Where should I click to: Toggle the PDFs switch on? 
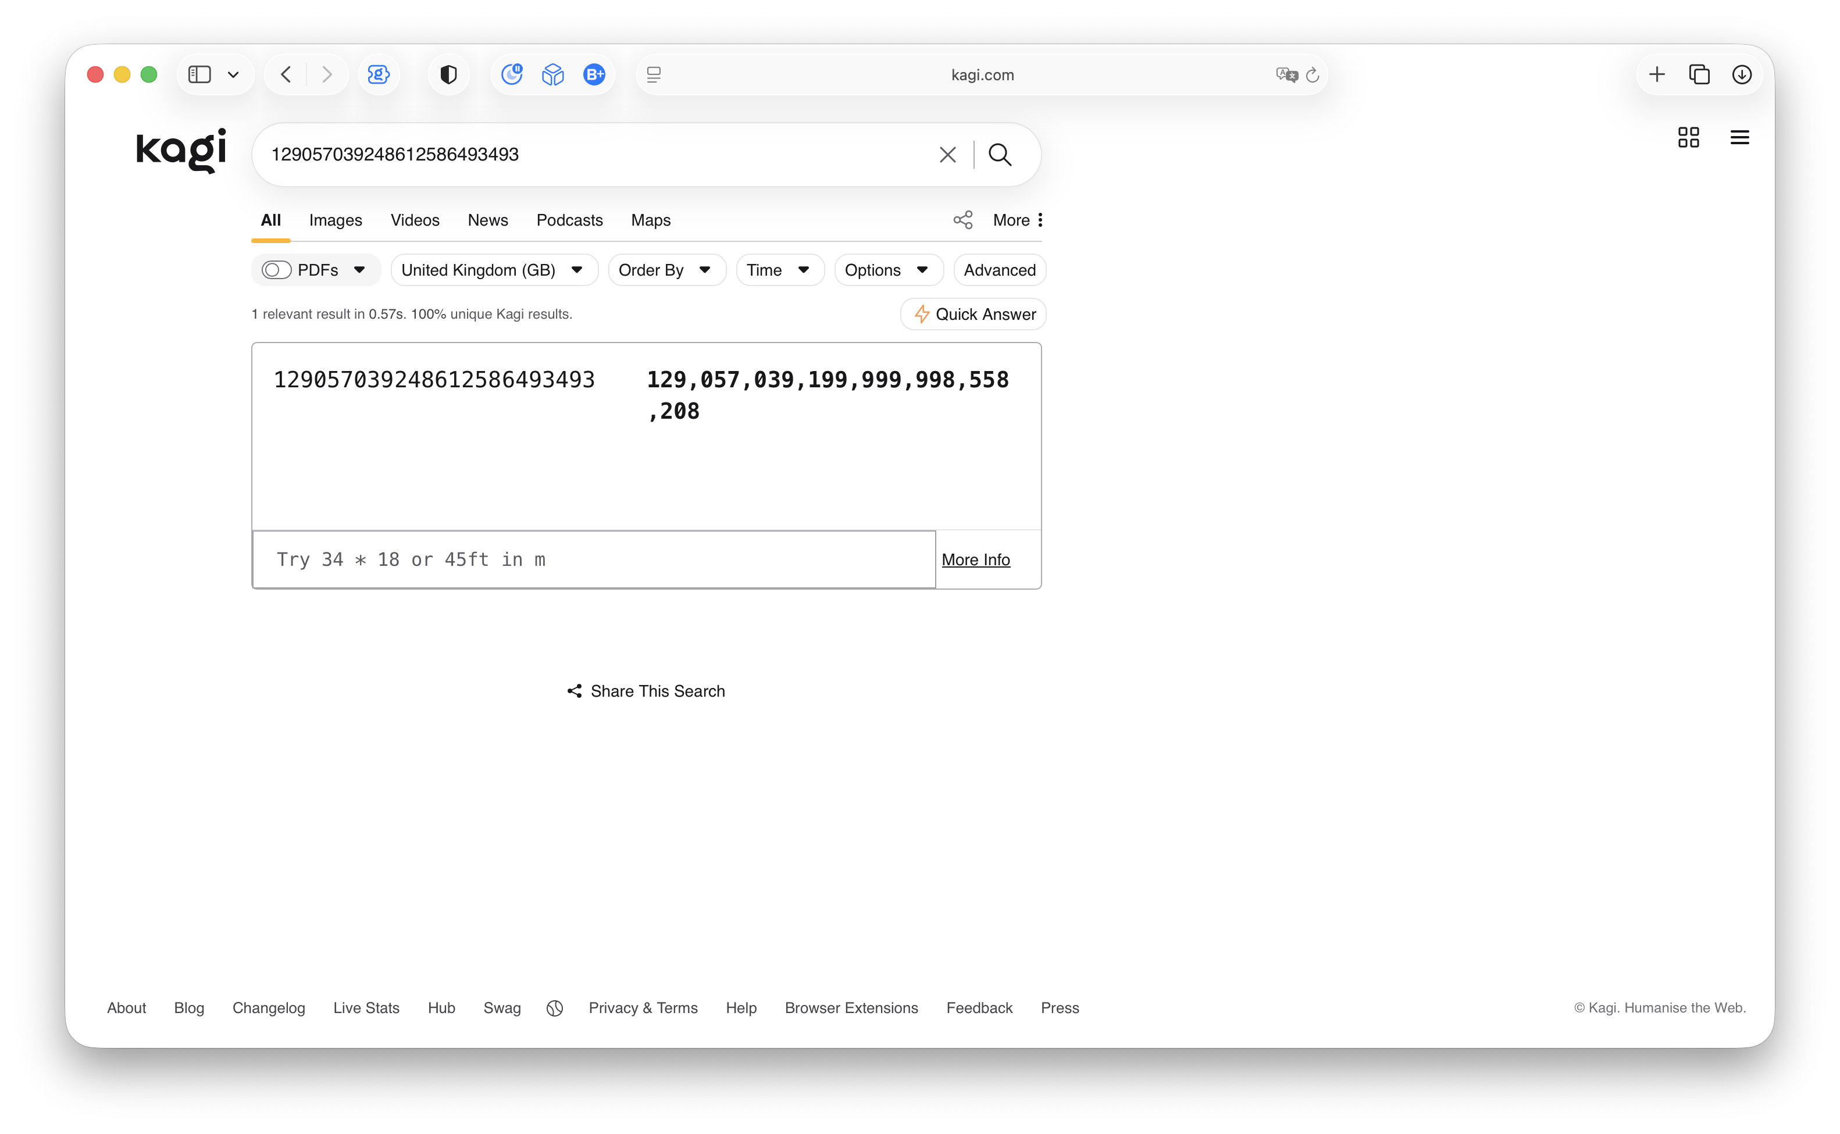[x=276, y=270]
